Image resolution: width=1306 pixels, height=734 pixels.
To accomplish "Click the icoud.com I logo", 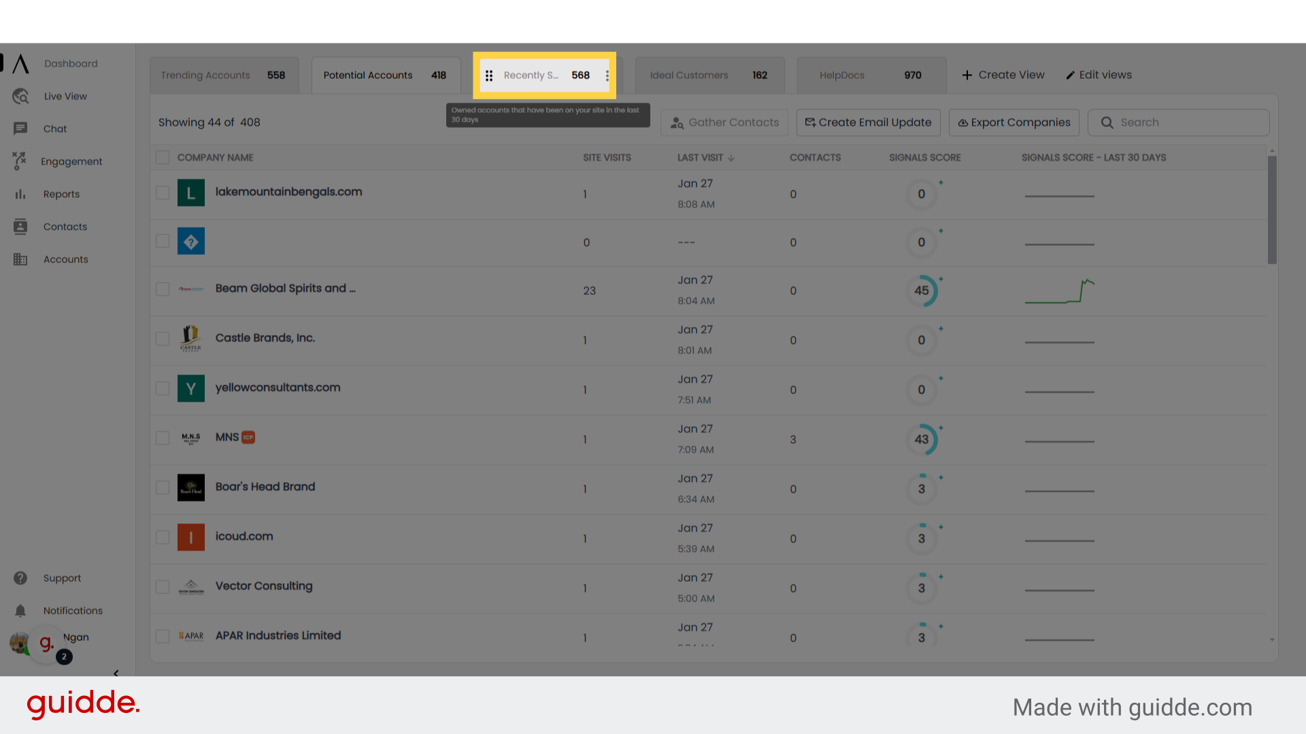I will [191, 537].
